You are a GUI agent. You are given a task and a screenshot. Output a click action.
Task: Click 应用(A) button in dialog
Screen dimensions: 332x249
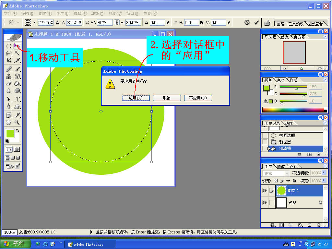(x=136, y=98)
